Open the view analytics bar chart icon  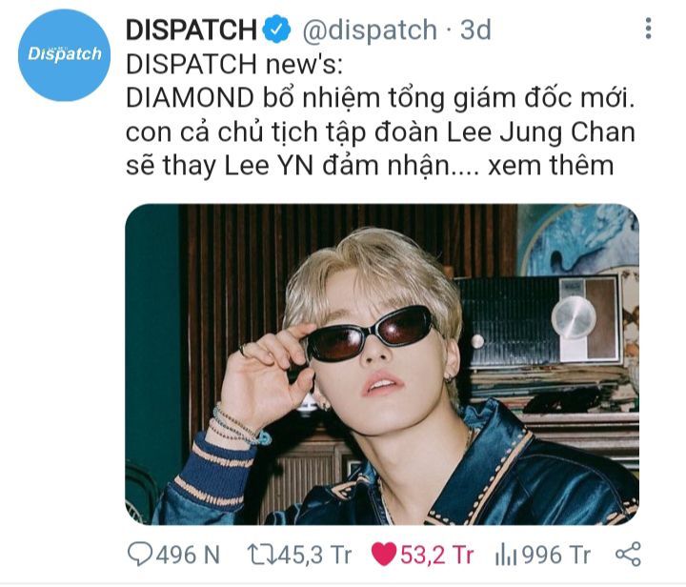click(x=506, y=555)
